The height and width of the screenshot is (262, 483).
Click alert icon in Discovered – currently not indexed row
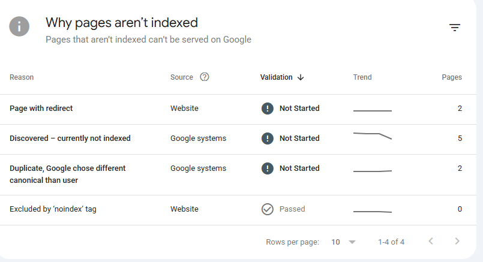click(268, 138)
